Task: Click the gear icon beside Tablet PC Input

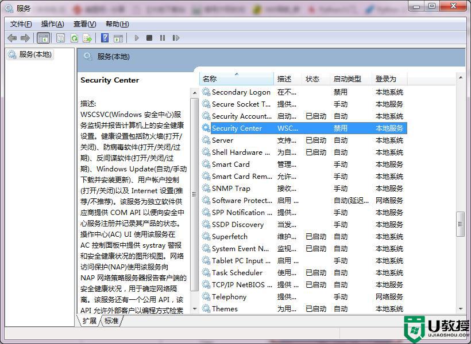Action: point(206,260)
